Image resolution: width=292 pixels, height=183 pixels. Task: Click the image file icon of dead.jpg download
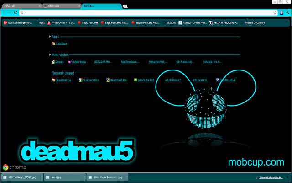(47, 178)
